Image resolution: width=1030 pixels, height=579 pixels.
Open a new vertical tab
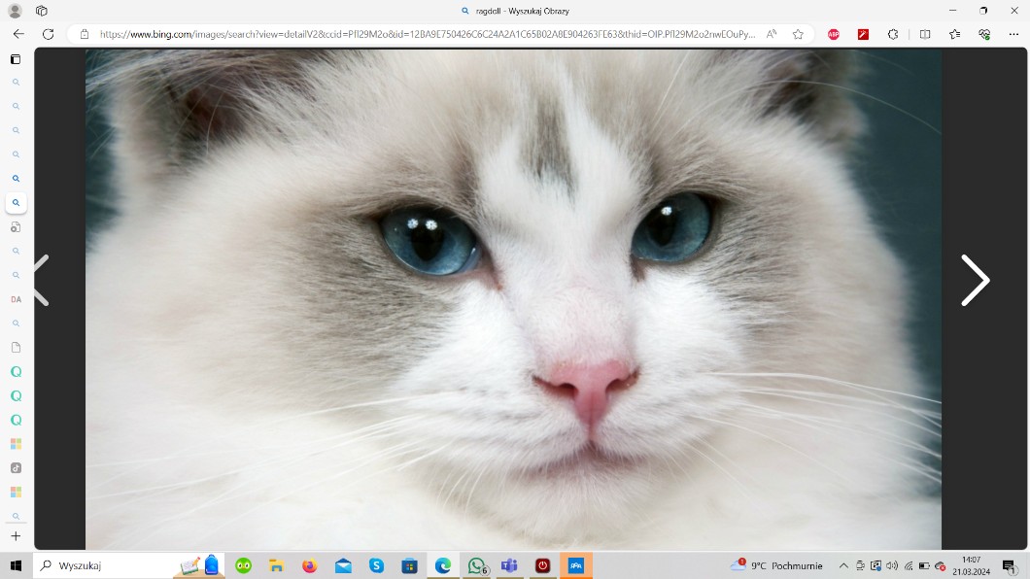(16, 536)
